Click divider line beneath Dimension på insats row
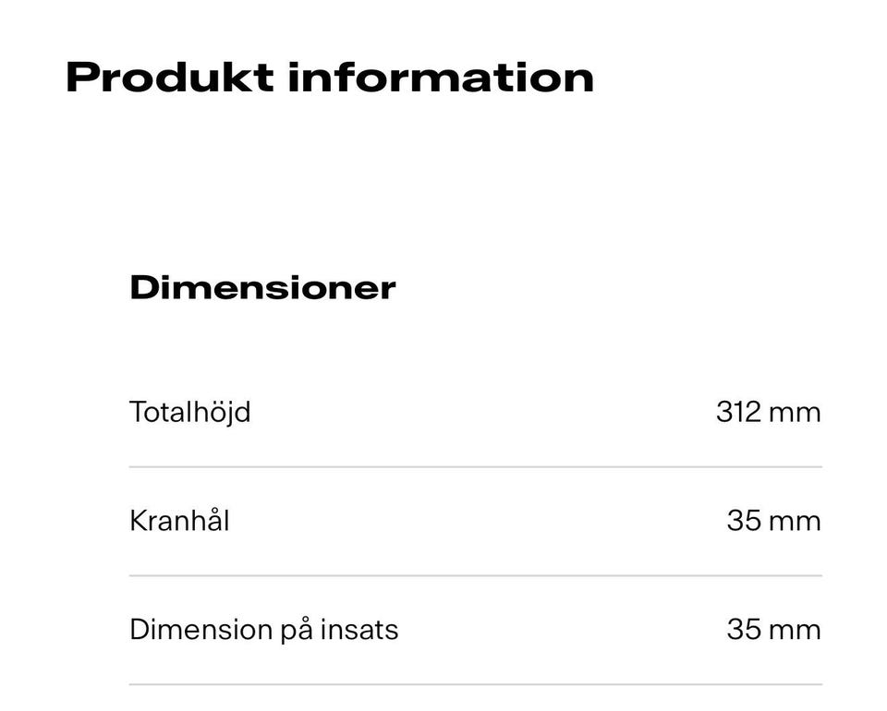This screenshot has width=887, height=711. click(475, 684)
